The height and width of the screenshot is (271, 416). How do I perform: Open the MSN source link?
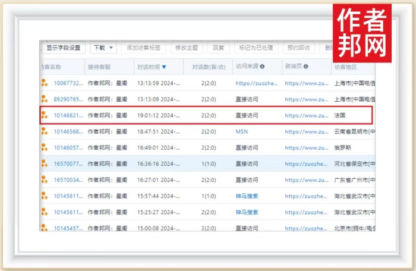click(241, 131)
